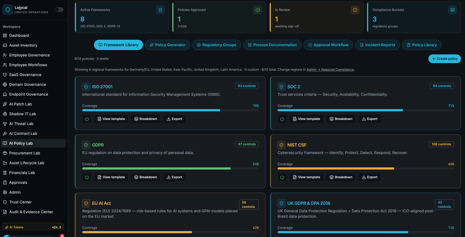Click the AI Contract Lab gavel icon
The width and height of the screenshot is (465, 237).
coord(5,133)
